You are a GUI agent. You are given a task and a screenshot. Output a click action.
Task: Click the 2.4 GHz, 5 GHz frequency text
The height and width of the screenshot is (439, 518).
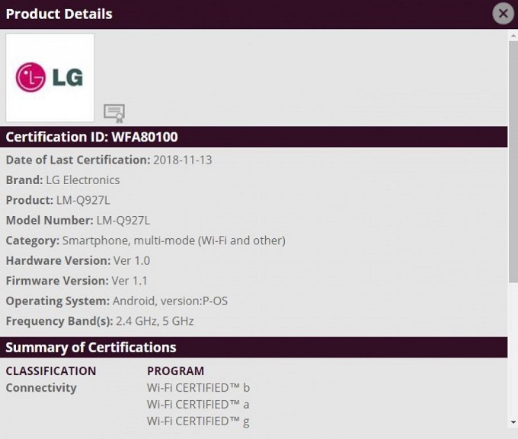pos(155,321)
